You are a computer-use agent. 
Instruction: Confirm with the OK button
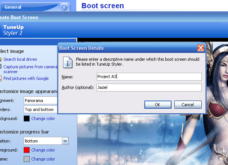coord(158,105)
